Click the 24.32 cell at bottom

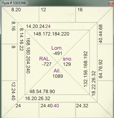[82, 106]
